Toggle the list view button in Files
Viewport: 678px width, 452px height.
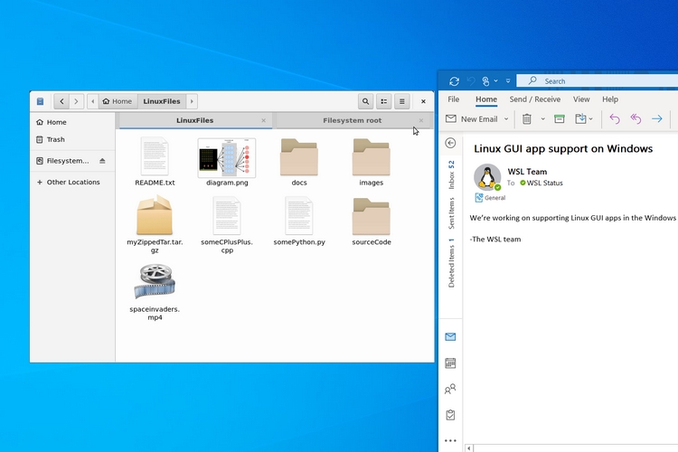[384, 102]
